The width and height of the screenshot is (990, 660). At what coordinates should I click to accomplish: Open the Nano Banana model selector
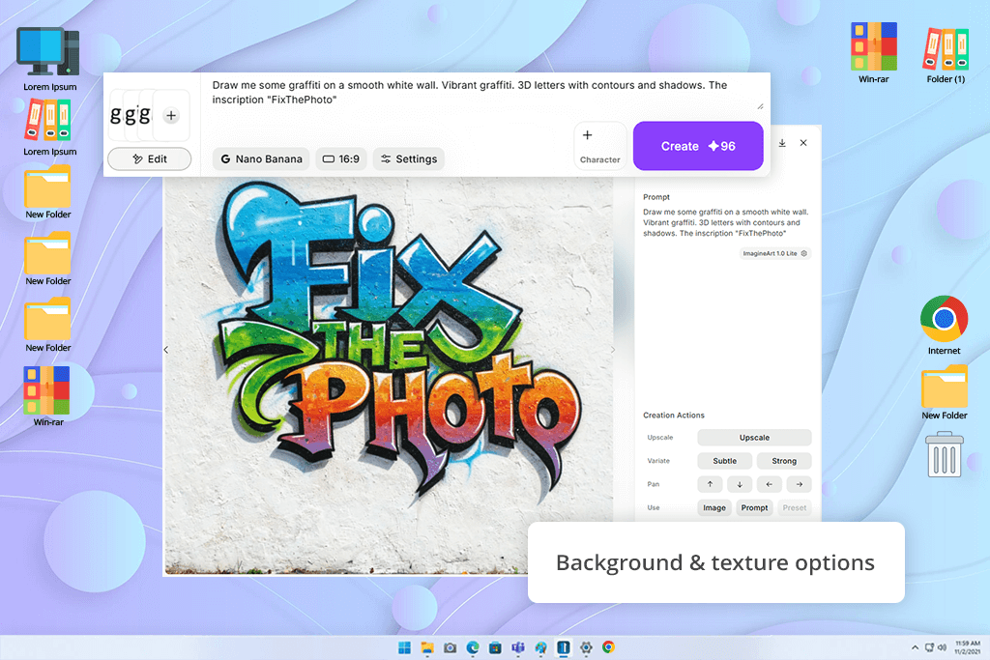coord(261,159)
